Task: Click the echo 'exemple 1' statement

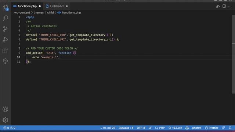Action: point(46,57)
